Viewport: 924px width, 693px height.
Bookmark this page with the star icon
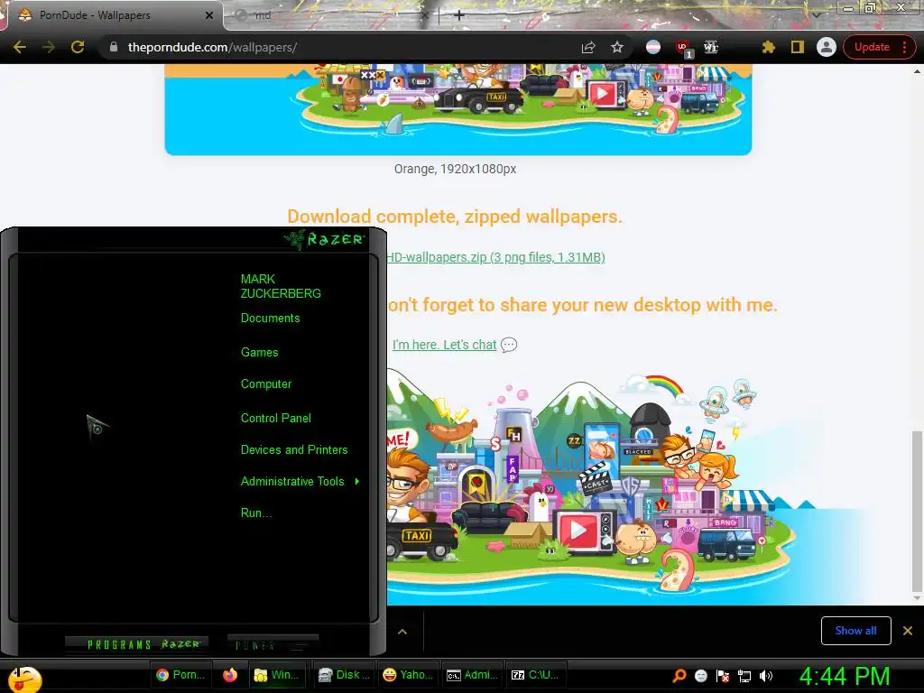pyautogui.click(x=617, y=47)
